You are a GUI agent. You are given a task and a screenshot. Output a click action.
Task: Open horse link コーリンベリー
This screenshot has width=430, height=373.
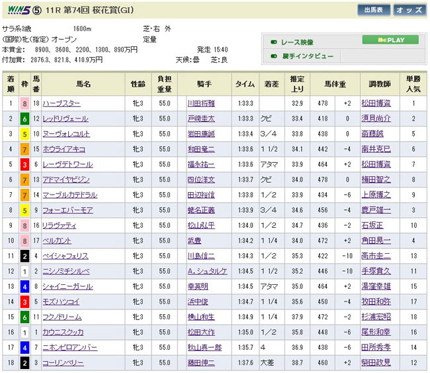[63, 362]
